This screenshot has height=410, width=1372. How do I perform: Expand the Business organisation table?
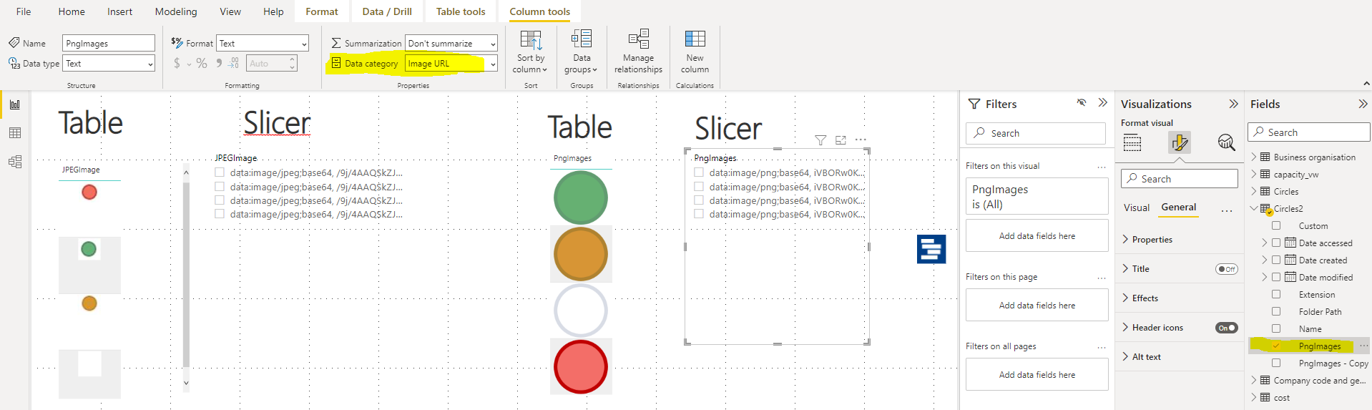[x=1254, y=157]
